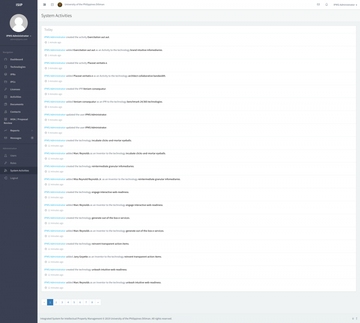Open the Activities menu item
Viewport: 360px width, 323px height.
coord(16,97)
